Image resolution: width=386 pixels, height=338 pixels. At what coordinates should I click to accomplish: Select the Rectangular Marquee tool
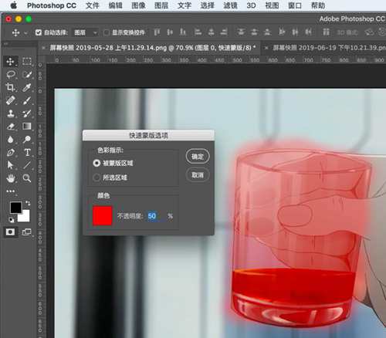pyautogui.click(x=27, y=61)
